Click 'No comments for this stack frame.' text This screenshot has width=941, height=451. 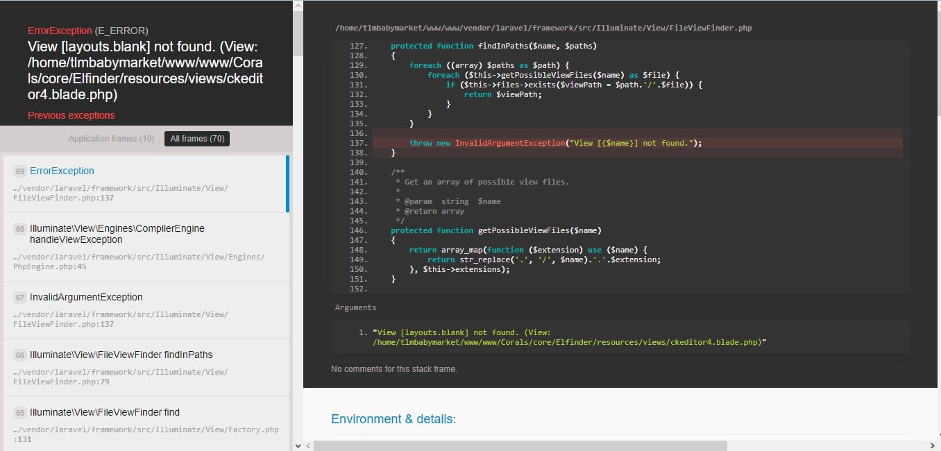click(x=394, y=369)
